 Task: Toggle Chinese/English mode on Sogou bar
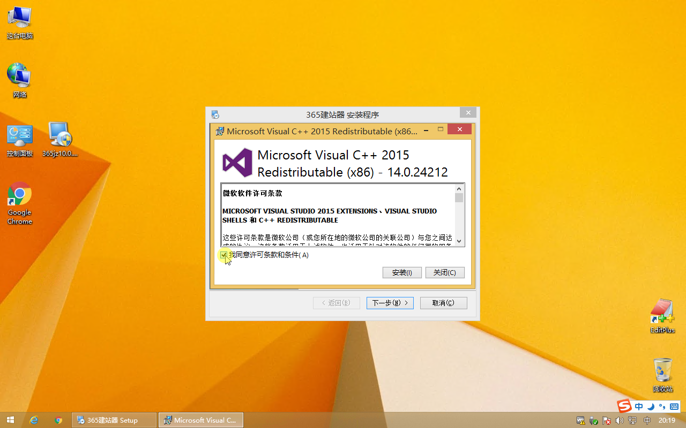click(639, 407)
